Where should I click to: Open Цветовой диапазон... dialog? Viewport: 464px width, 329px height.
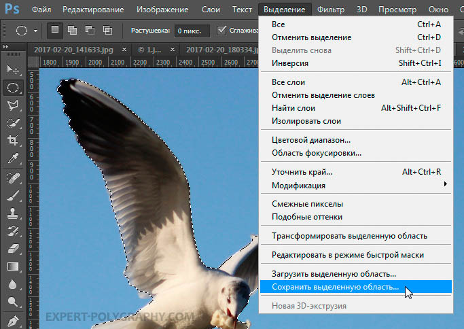(356, 140)
